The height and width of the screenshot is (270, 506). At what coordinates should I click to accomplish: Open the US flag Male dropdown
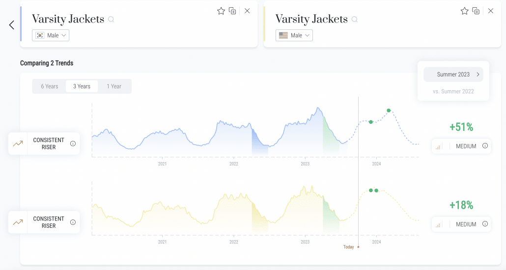pos(294,35)
